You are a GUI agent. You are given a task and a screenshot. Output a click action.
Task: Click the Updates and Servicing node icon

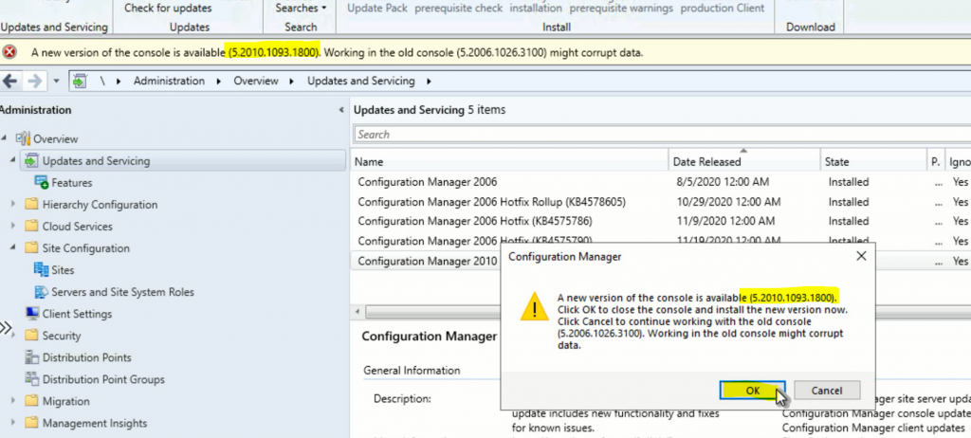coord(31,161)
